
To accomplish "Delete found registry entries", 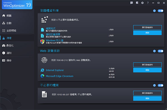I will (x=148, y=33).
